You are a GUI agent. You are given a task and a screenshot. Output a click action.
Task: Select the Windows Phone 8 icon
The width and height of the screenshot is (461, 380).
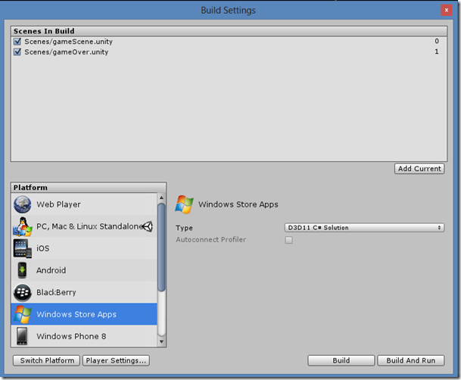[23, 336]
